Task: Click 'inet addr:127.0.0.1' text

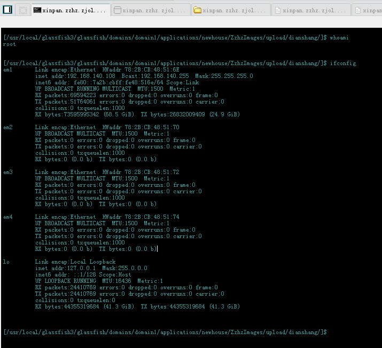Action: 65,268
